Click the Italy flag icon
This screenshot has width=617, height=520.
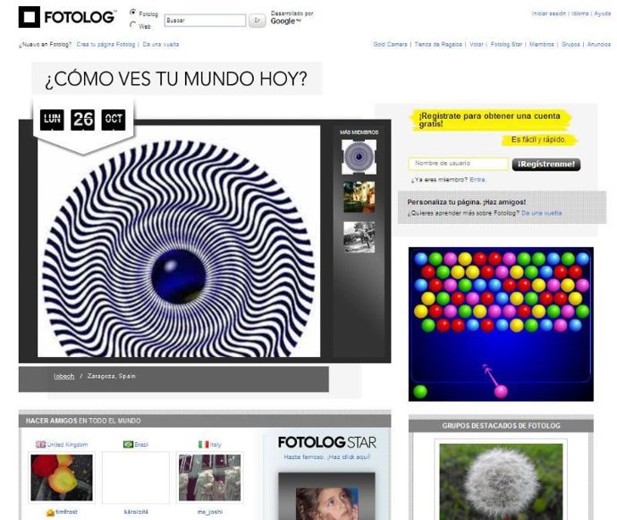[x=203, y=444]
